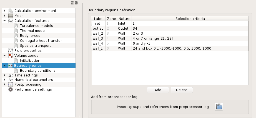Image resolution: width=256 pixels, height=118 pixels.
Task: Open the Species transport page
Action: [x=36, y=46]
